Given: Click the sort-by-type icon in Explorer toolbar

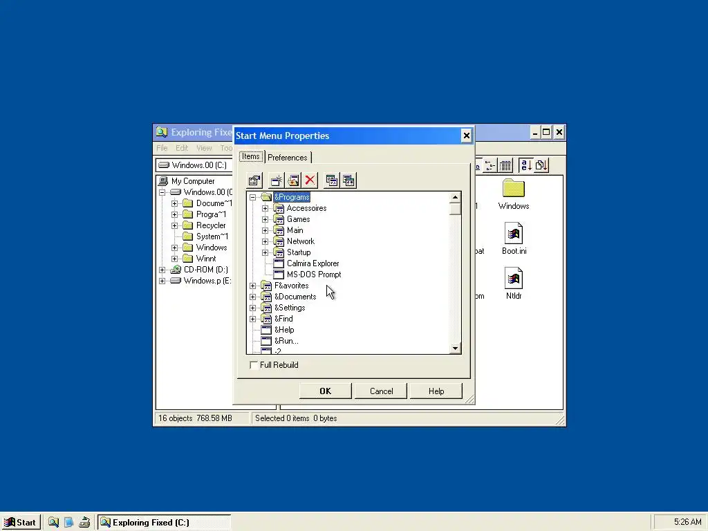Looking at the screenshot, I should [x=541, y=165].
